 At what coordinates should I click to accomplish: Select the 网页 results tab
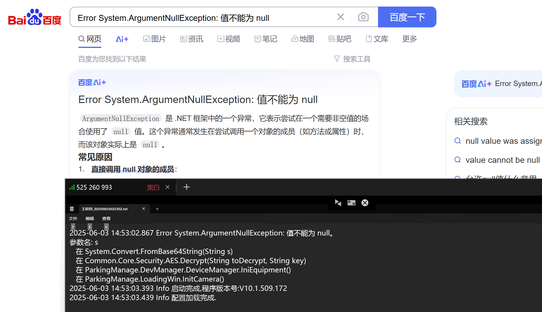[90, 39]
